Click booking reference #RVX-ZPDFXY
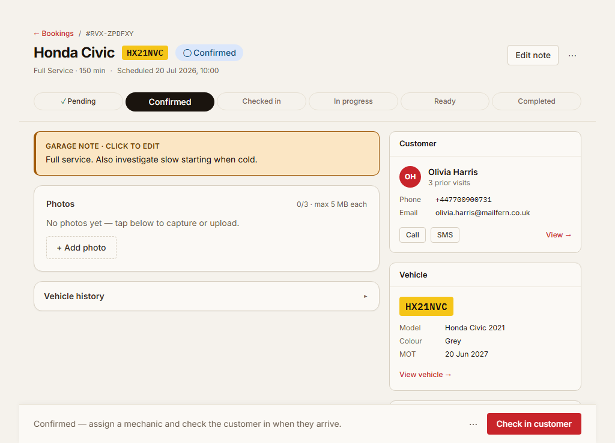This screenshot has width=615, height=443. pyautogui.click(x=110, y=34)
